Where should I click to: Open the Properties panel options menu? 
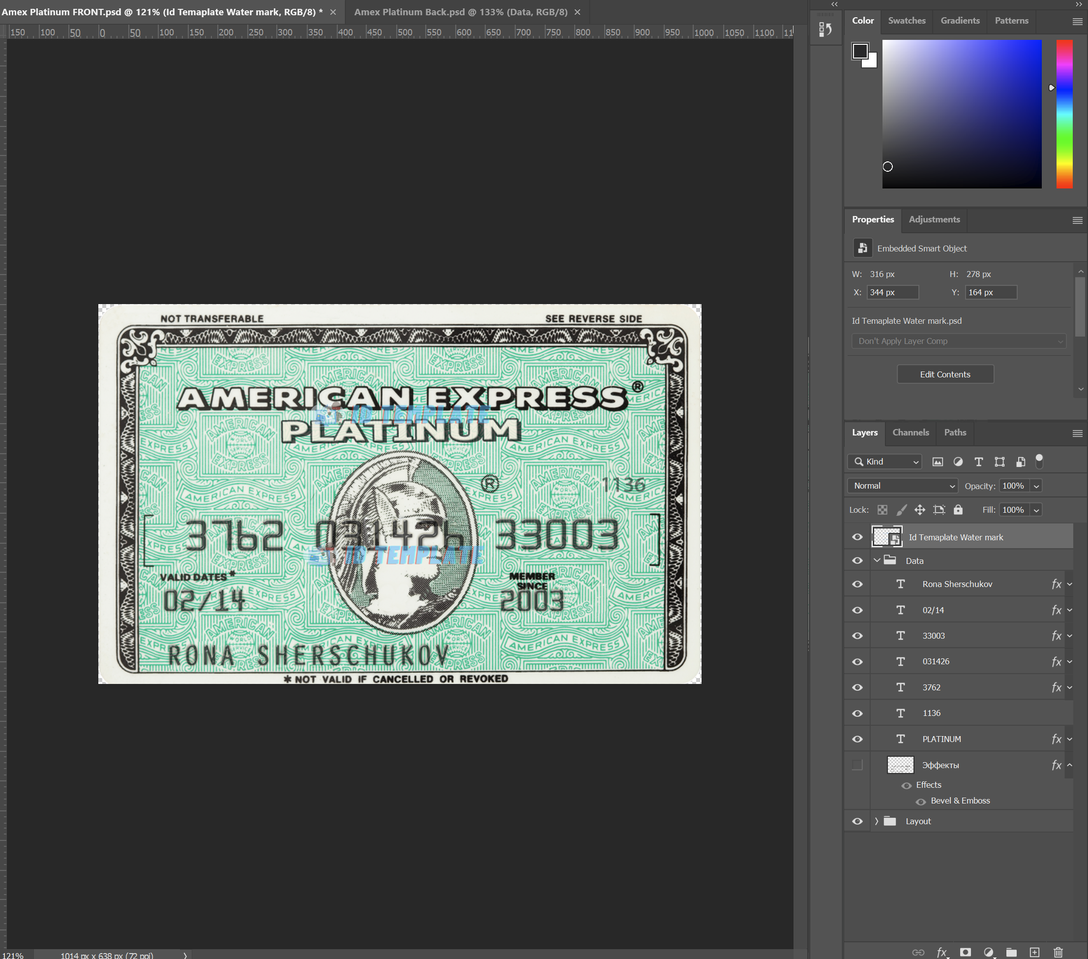(1077, 220)
